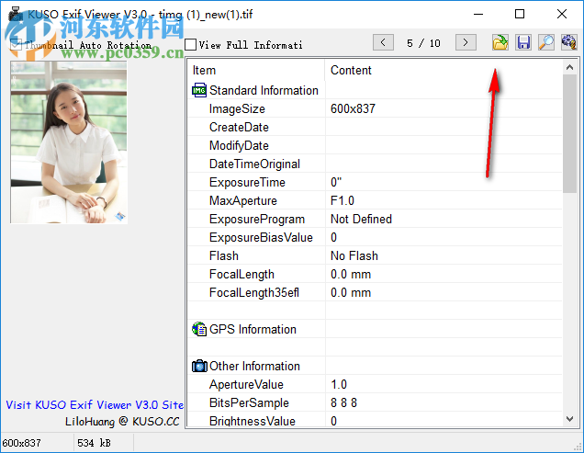Click the 600x837 status bar entry

[x=22, y=443]
